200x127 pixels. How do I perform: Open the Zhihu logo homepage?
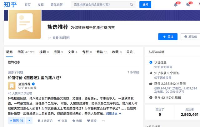[x=10, y=5]
